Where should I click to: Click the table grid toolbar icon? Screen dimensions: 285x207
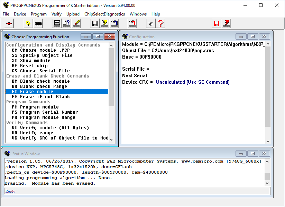click(57, 23)
